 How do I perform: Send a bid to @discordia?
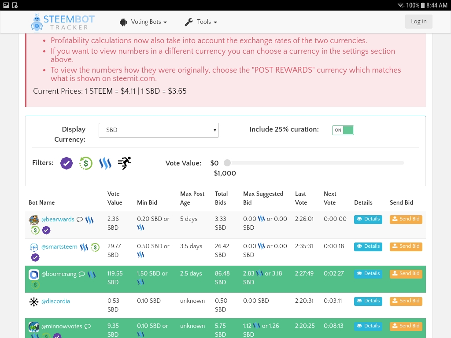406,301
